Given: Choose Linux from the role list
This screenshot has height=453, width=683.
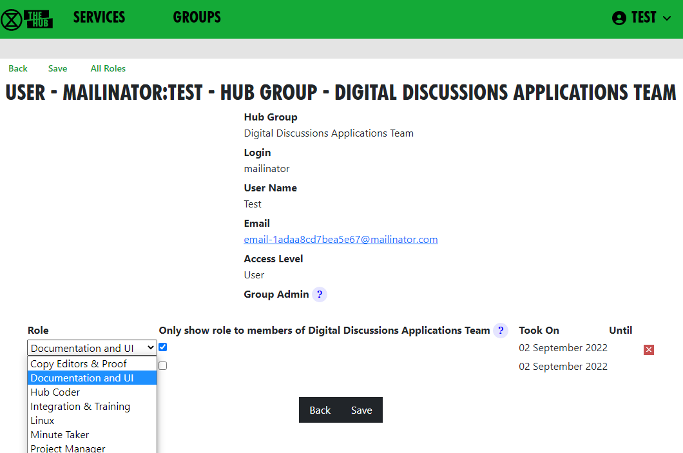Looking at the screenshot, I should coord(92,420).
